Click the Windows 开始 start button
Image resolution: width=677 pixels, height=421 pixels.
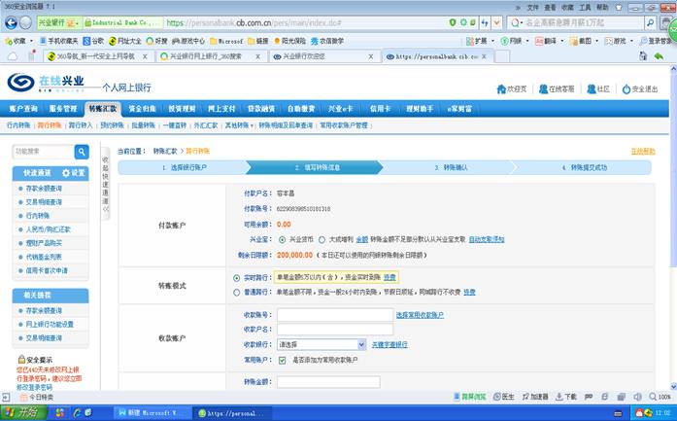19,412
